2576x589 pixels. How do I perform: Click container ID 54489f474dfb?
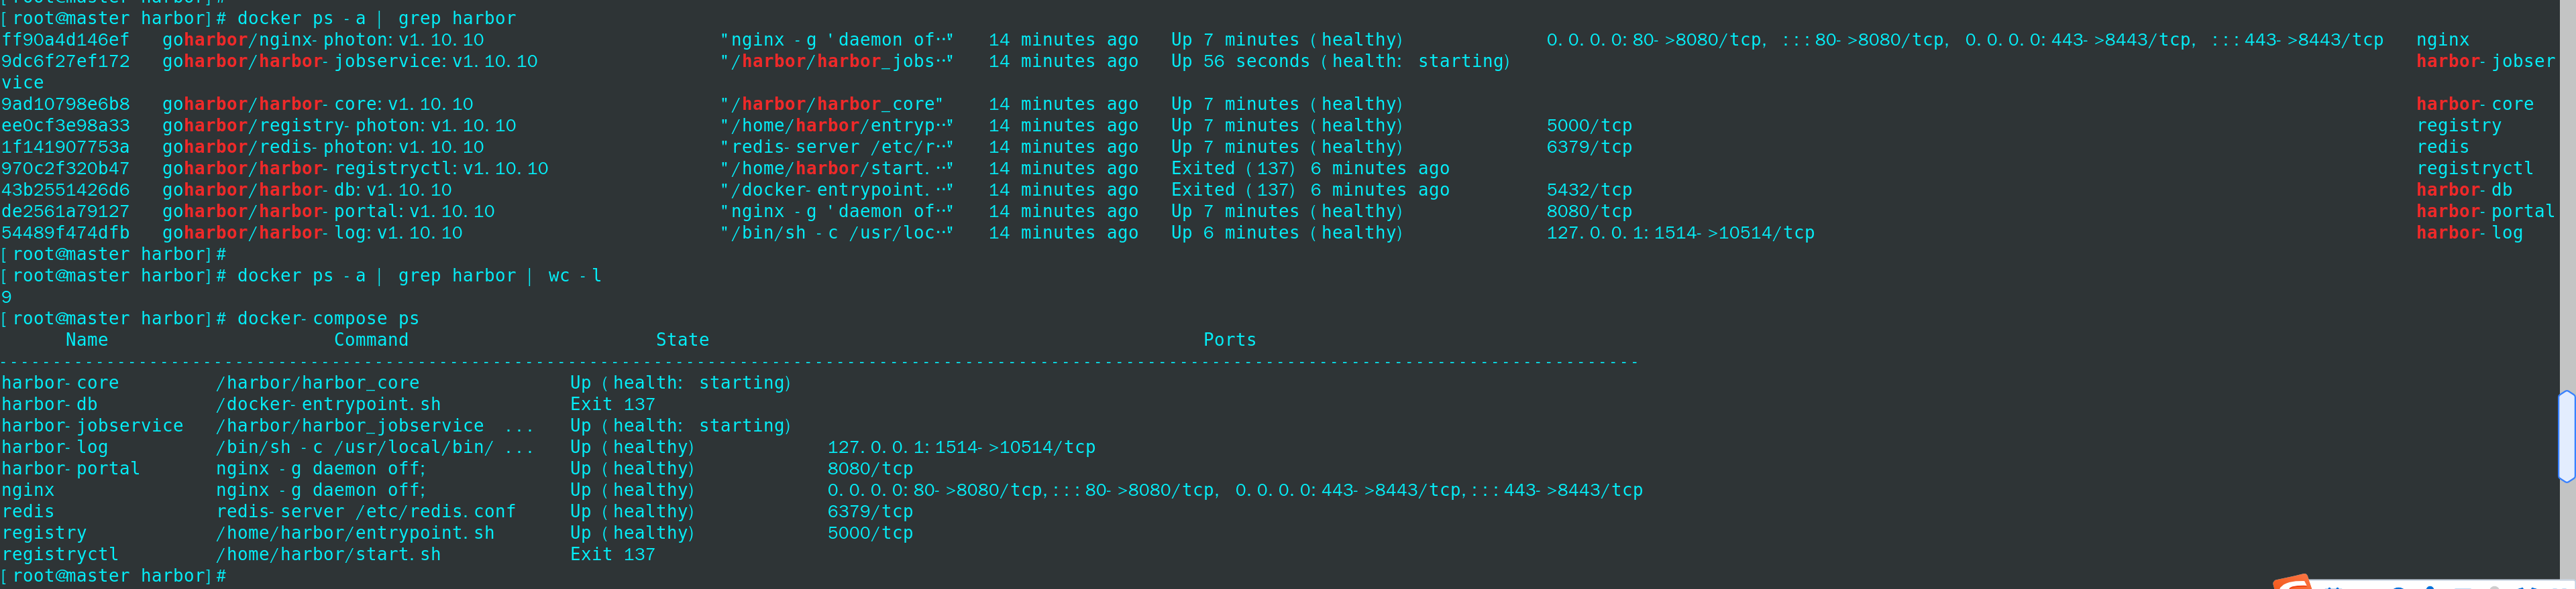(x=66, y=233)
